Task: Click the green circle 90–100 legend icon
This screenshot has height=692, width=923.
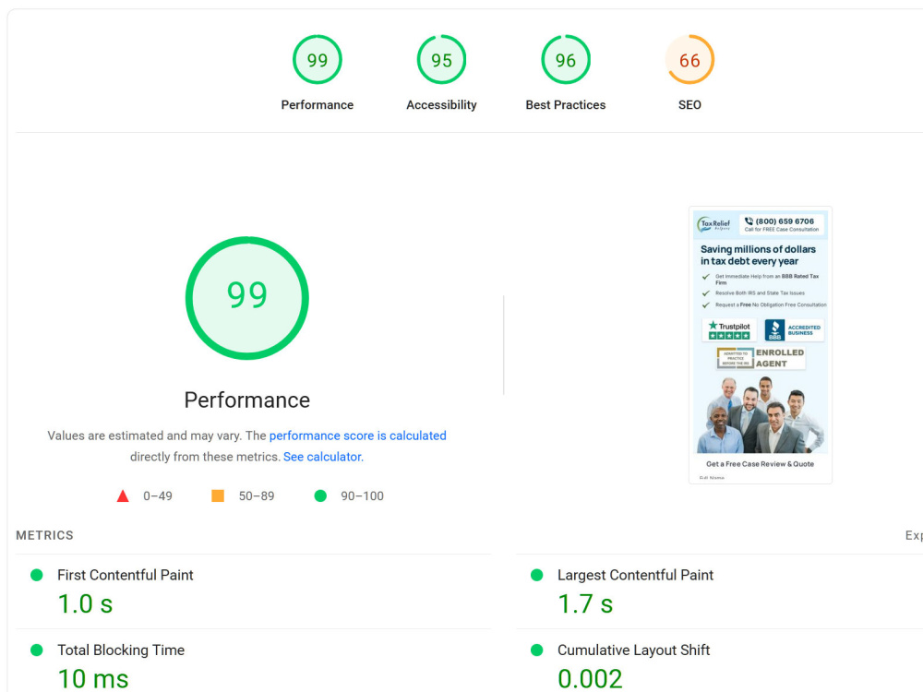Action: click(x=320, y=496)
